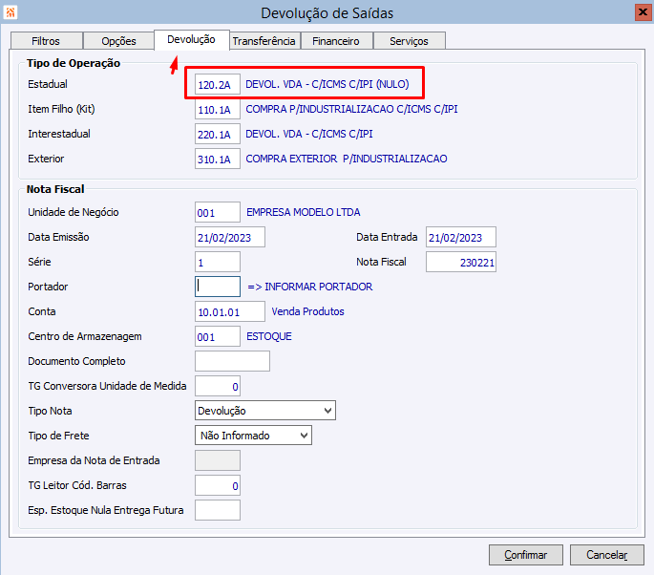Click the Tipo de Operação group title
The width and height of the screenshot is (654, 575).
point(74,63)
